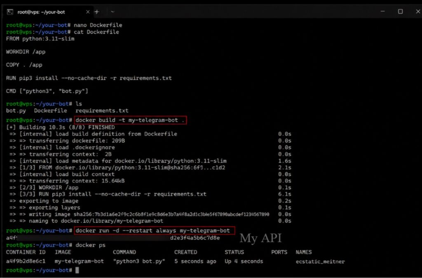Click the 0.2s timing value
Viewport: 422px width, 278px height.
coord(285,201)
